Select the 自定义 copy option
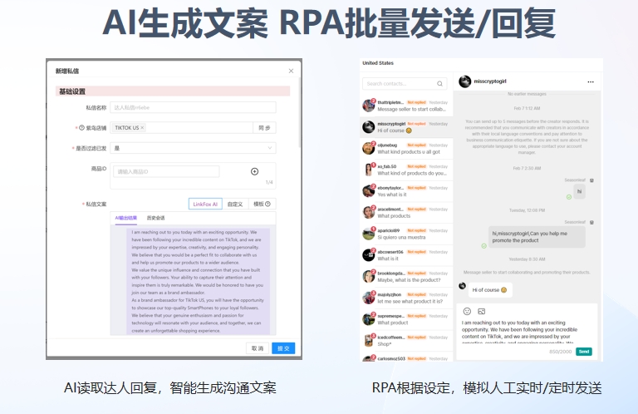 coord(234,204)
